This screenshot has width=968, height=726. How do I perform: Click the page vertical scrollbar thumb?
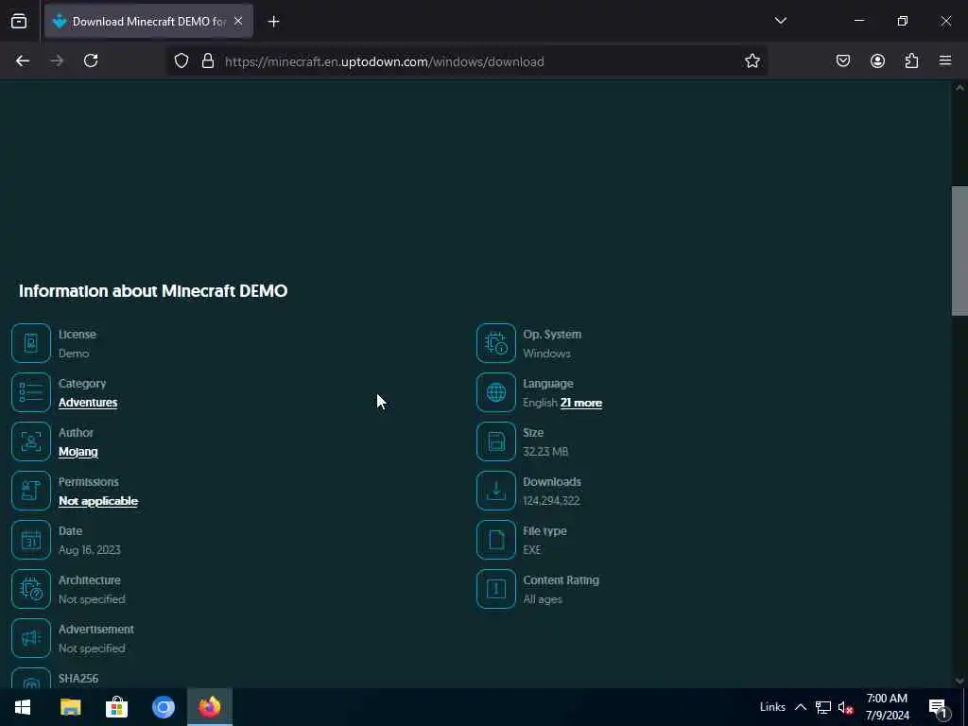(959, 251)
